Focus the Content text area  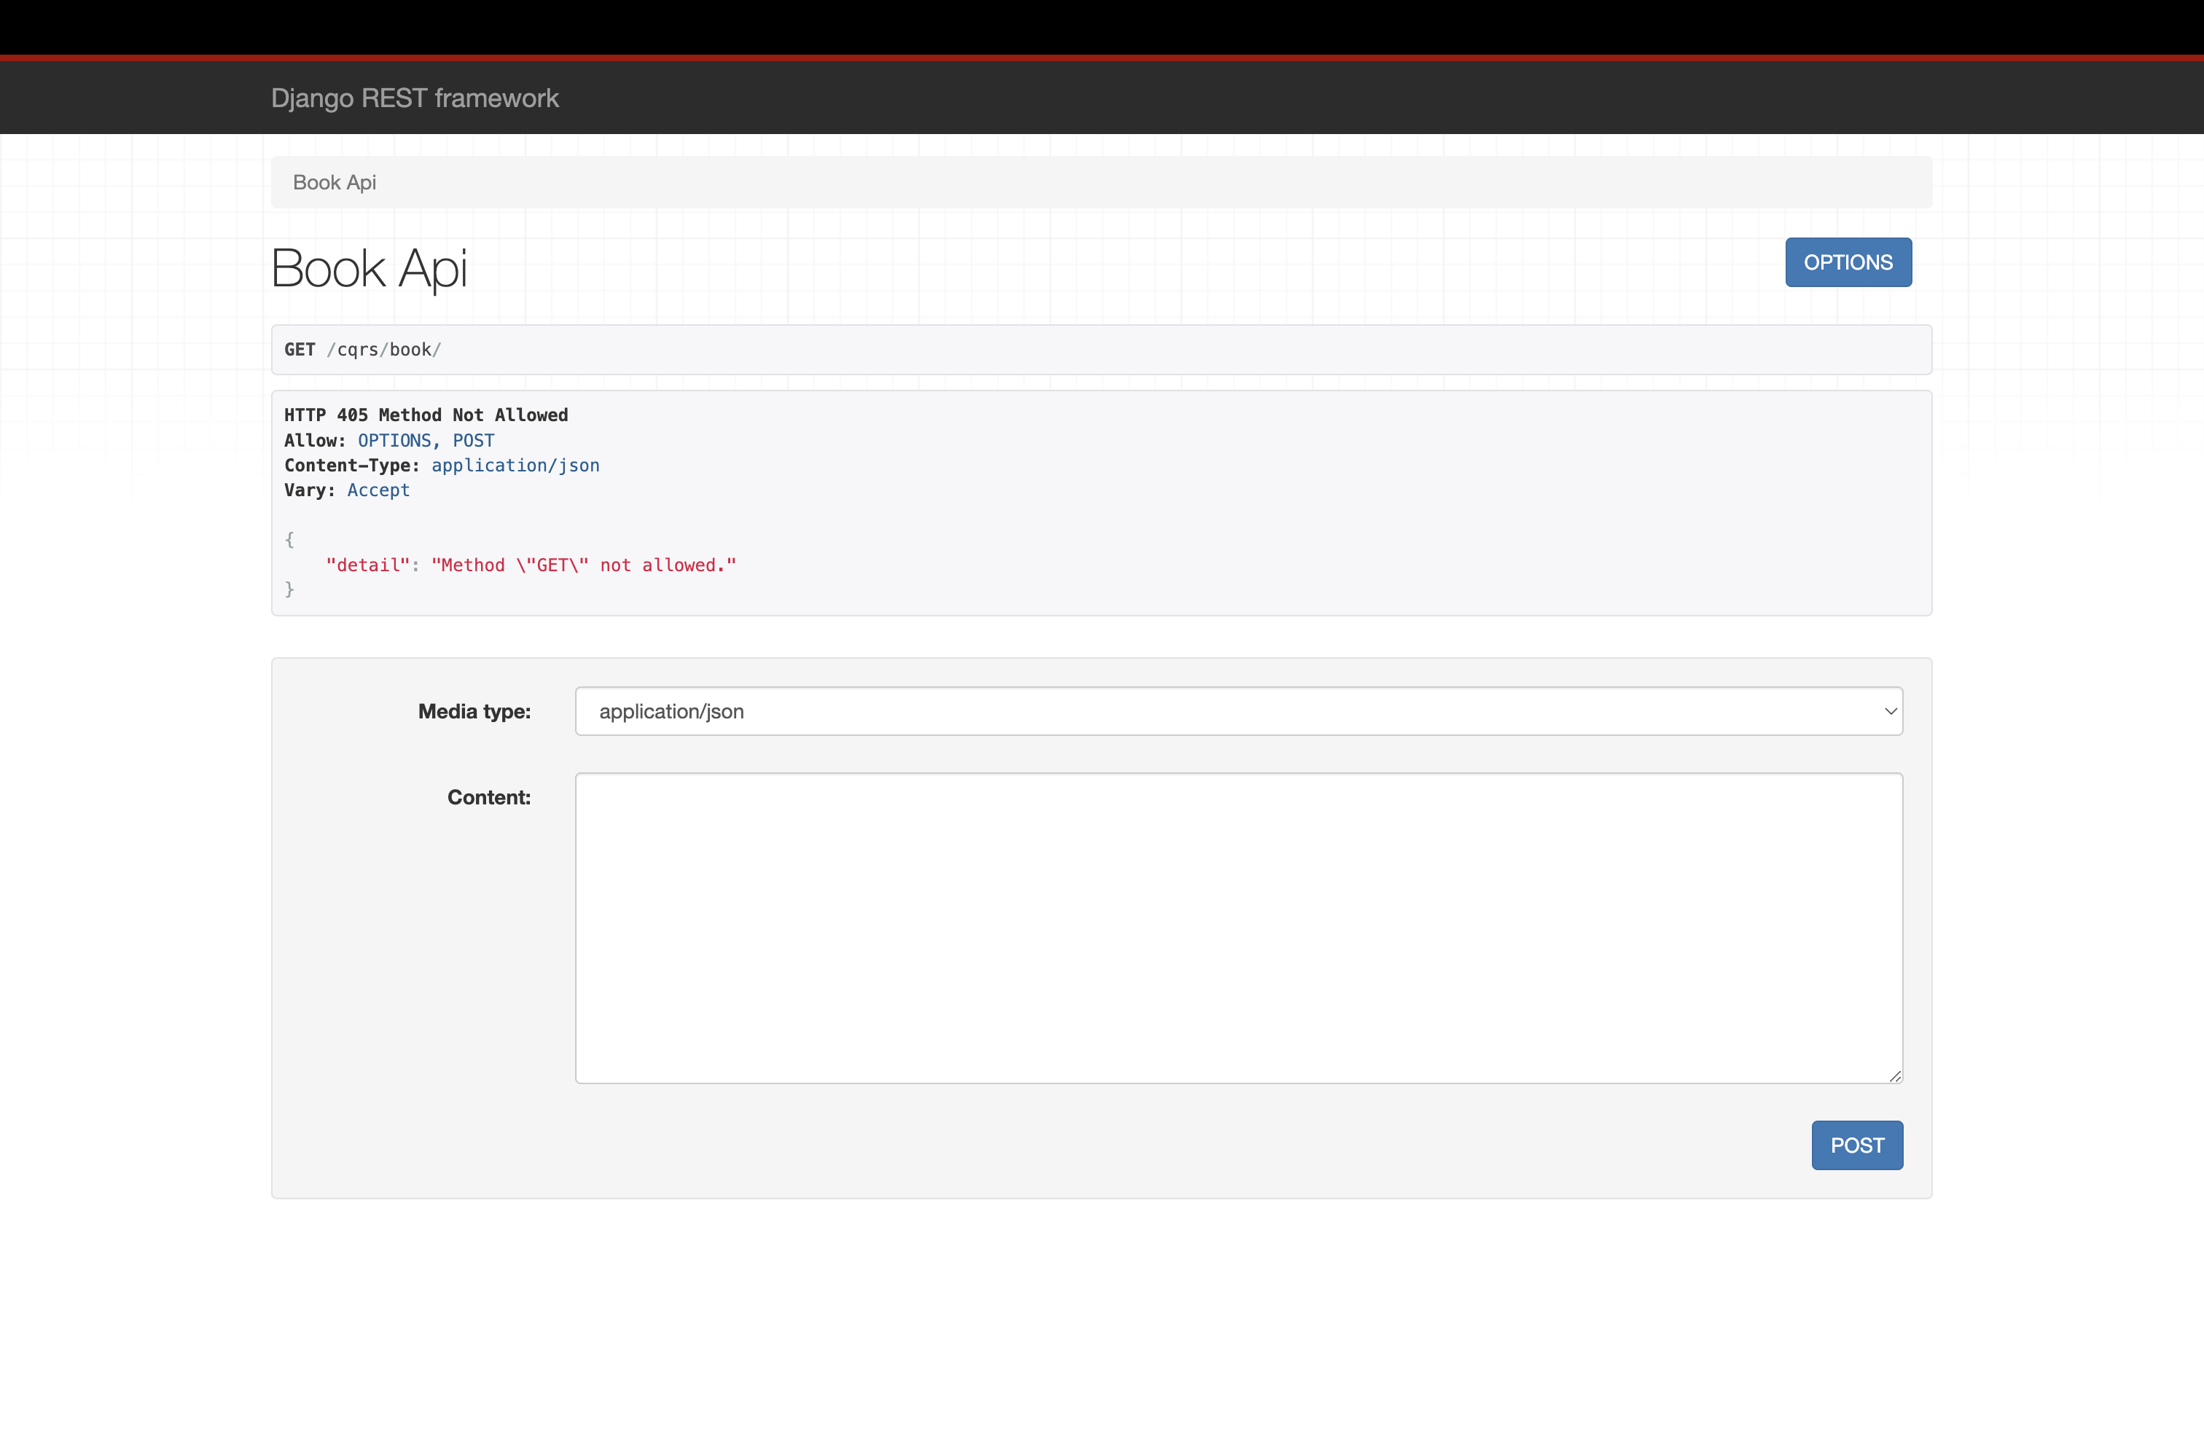pyautogui.click(x=1238, y=928)
